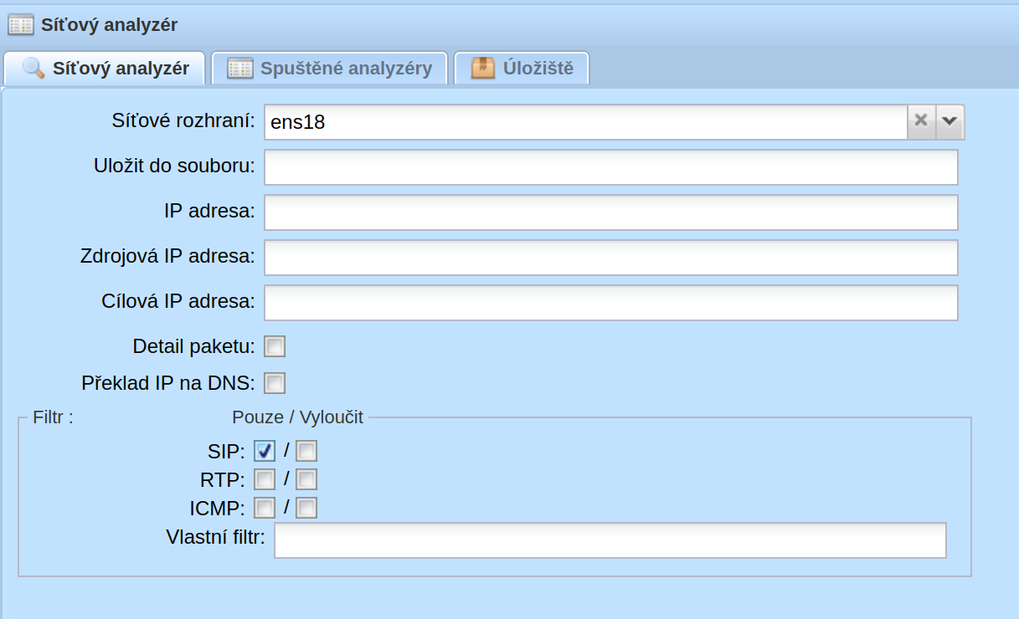Focus the Síťové rozhraní field showing ens18

click(586, 121)
